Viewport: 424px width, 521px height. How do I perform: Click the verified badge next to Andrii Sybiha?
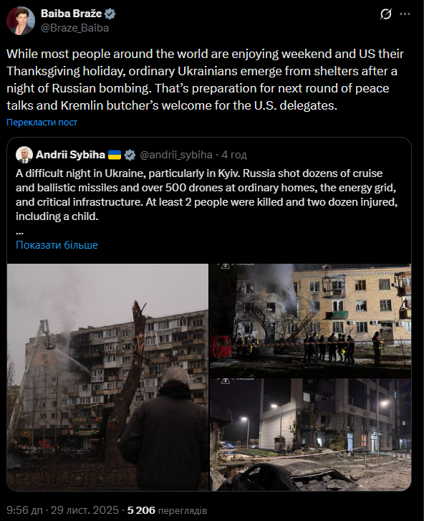[x=130, y=155]
